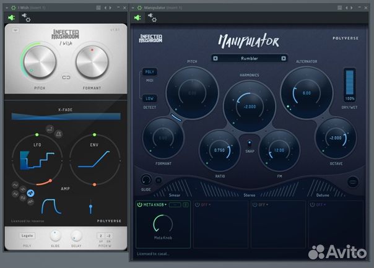Select previous preset arrow in Manipulator title bar

(347, 8)
